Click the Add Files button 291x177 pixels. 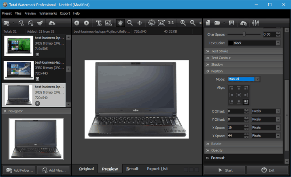54,170
